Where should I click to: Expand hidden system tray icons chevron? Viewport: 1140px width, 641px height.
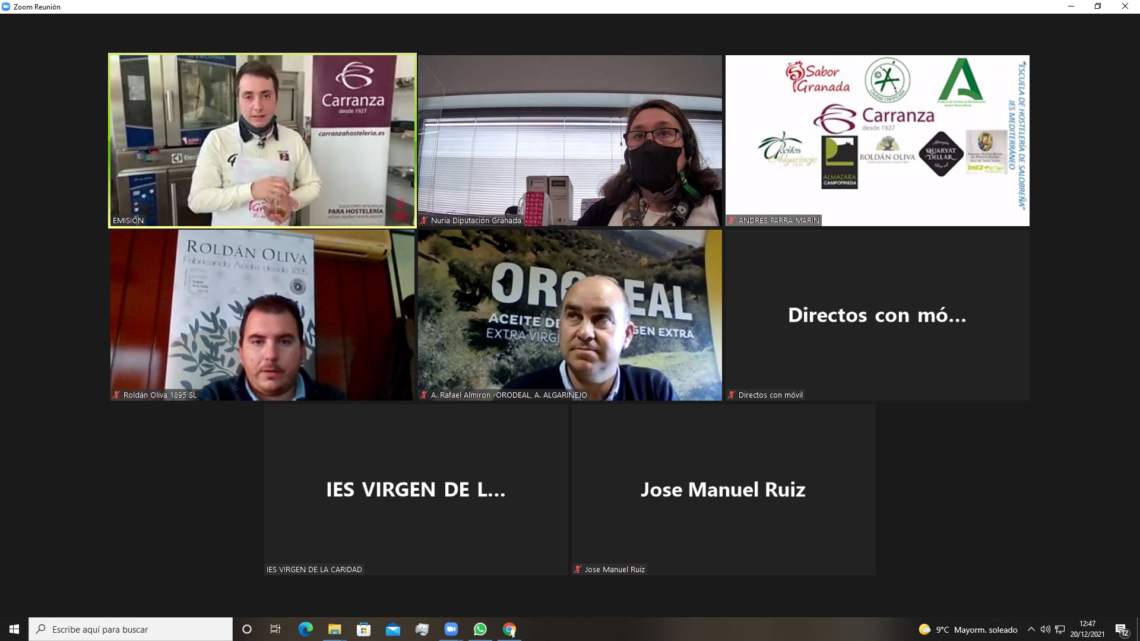coord(1031,629)
